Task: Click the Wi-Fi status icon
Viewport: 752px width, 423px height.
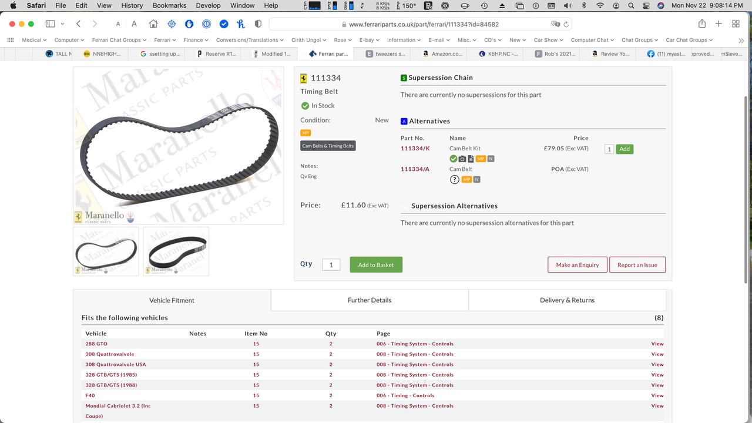Action: pyautogui.click(x=600, y=5)
